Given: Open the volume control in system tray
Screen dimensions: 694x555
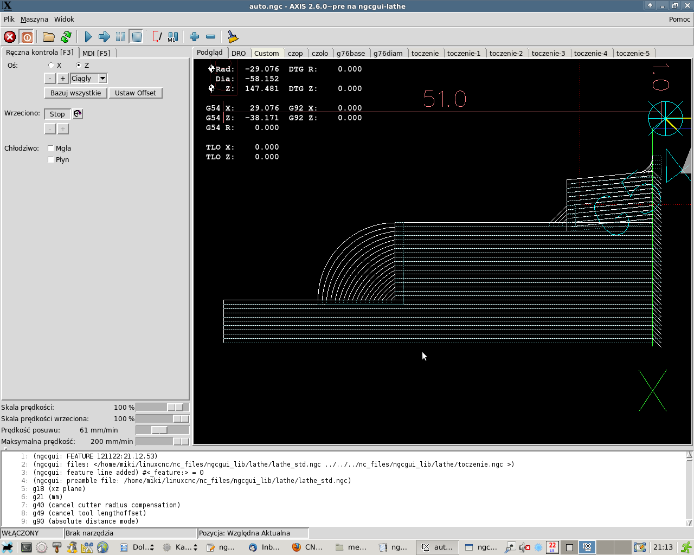Looking at the screenshot, I should click(524, 547).
